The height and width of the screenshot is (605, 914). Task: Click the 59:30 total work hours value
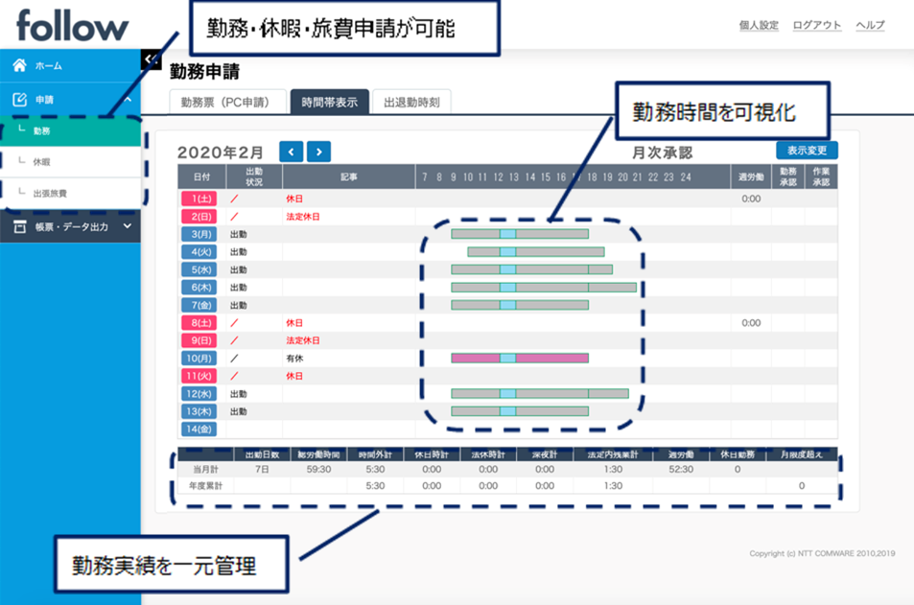(x=318, y=469)
